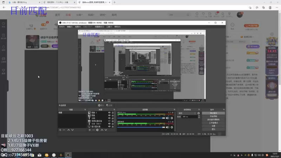Open OBS Studio icon on Windows taskbar
Image resolution: width=281 pixels, height=158 pixels.
click(x=68, y=155)
